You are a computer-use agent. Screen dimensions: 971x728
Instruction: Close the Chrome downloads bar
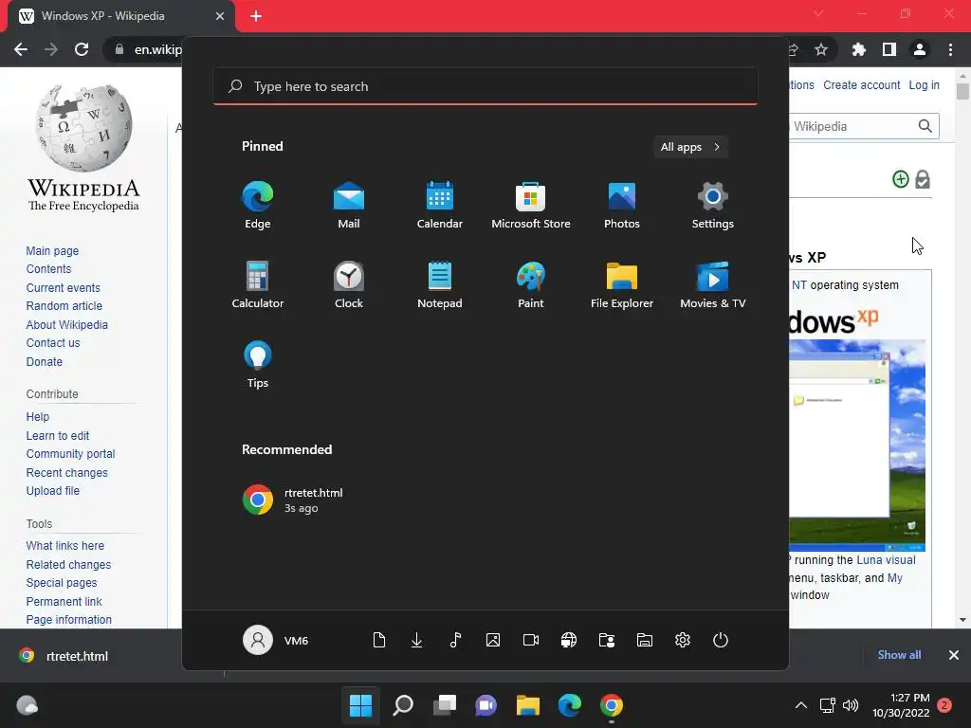point(954,655)
